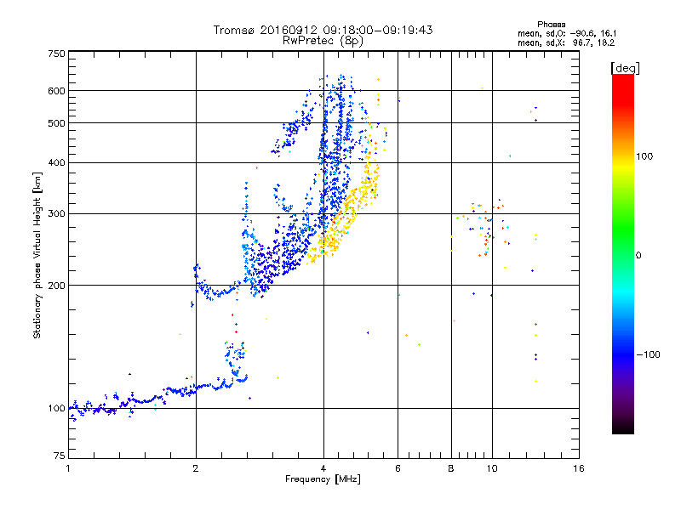Click the colorbar label '-100'
The image size is (681, 510).
(648, 354)
